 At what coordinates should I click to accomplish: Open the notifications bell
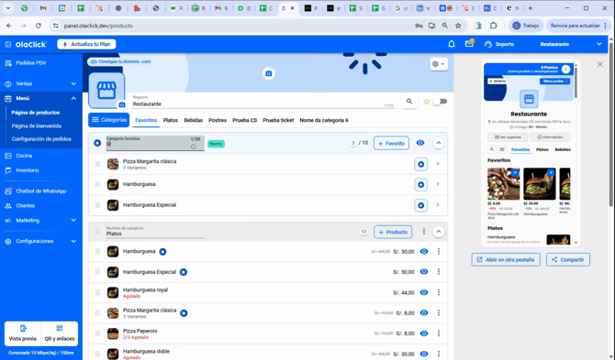(x=452, y=44)
